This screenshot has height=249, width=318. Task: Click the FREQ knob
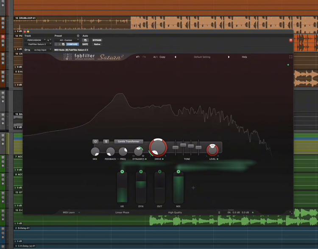coord(123,151)
